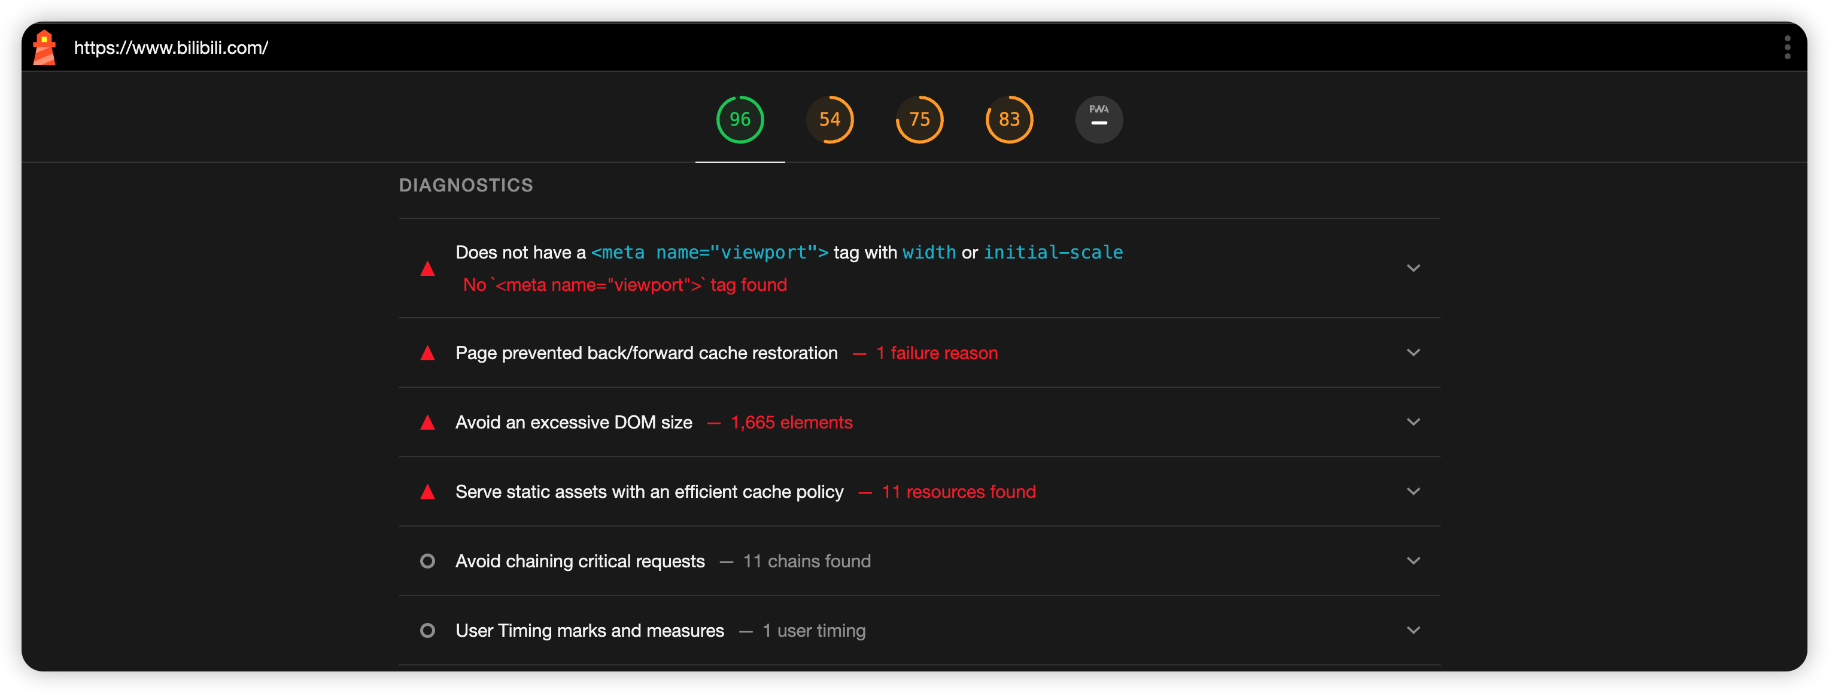Select the score 75 gauge

(x=919, y=119)
